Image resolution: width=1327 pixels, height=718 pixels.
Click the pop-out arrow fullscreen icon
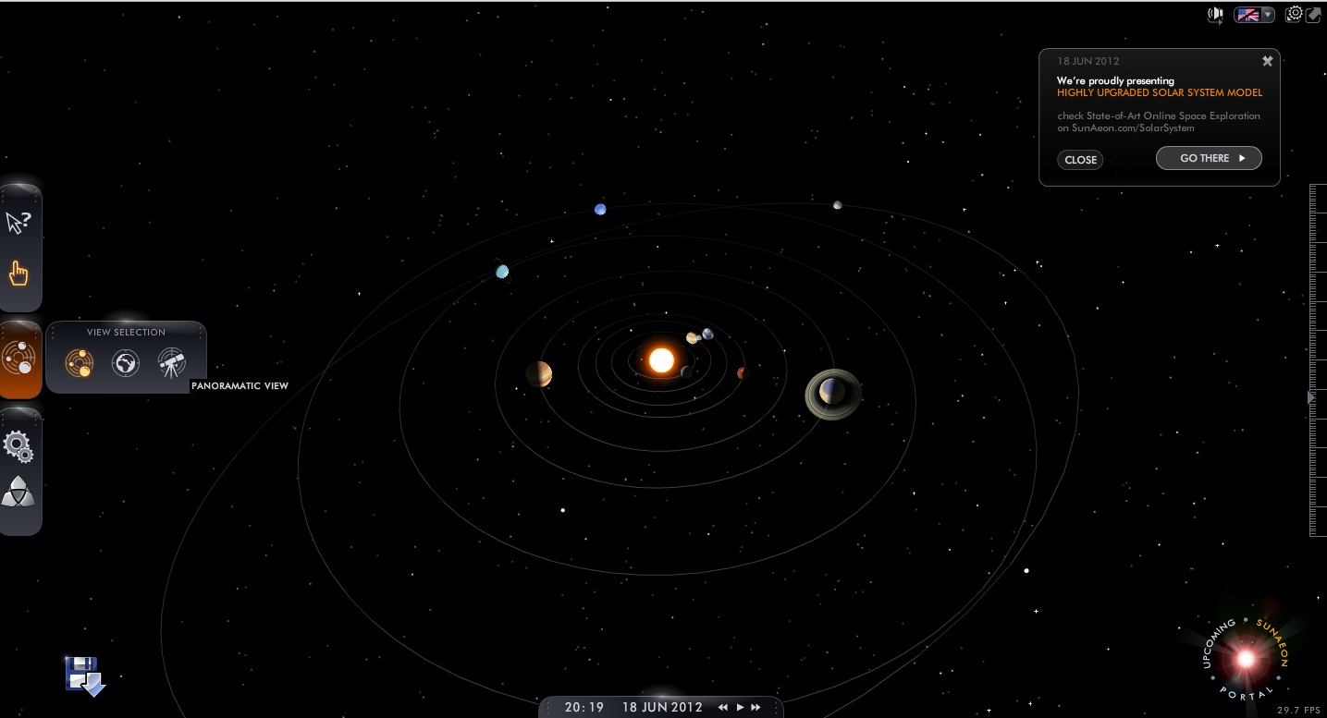[1312, 15]
